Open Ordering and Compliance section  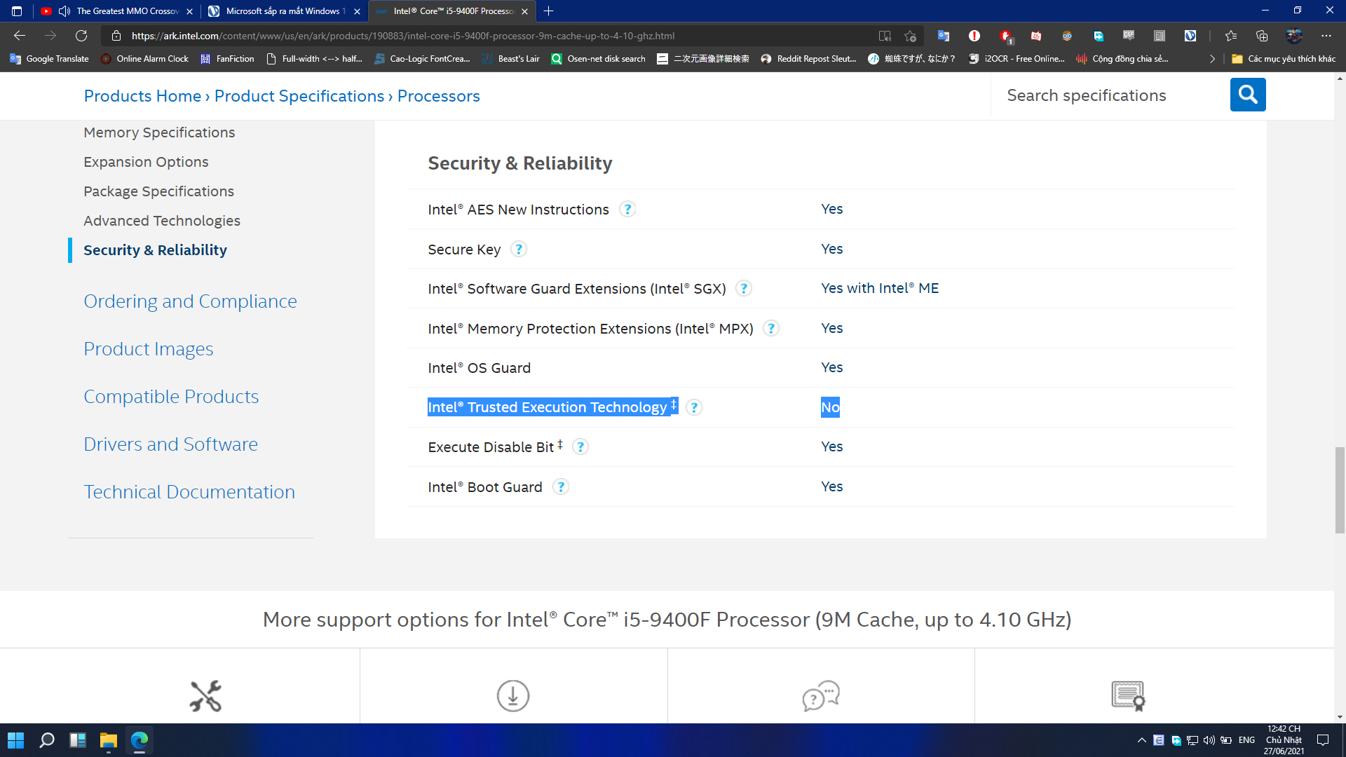click(x=190, y=301)
